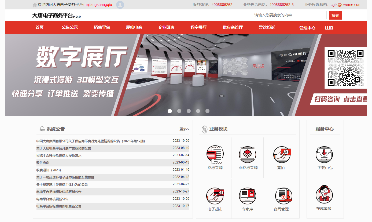Click the user avatar icon in top bar

click(120, 5)
